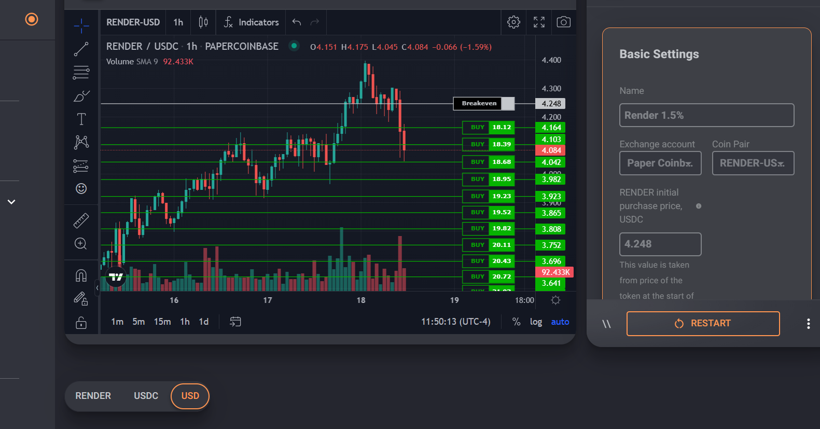Toggle logarithmic scale

[x=536, y=322]
